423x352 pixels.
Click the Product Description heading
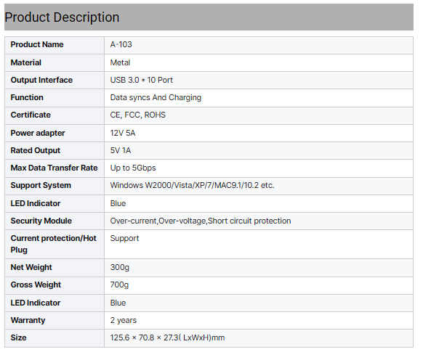tap(62, 17)
